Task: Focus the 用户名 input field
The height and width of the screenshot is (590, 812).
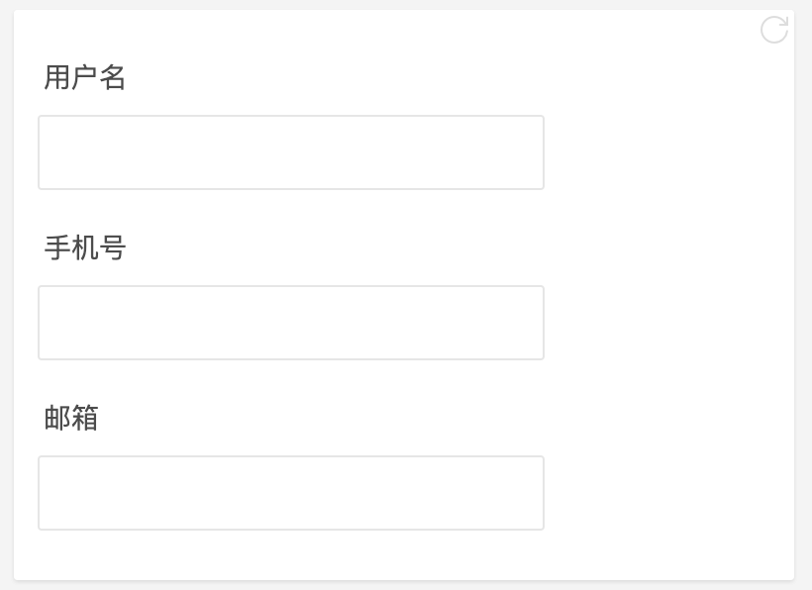Action: point(291,152)
